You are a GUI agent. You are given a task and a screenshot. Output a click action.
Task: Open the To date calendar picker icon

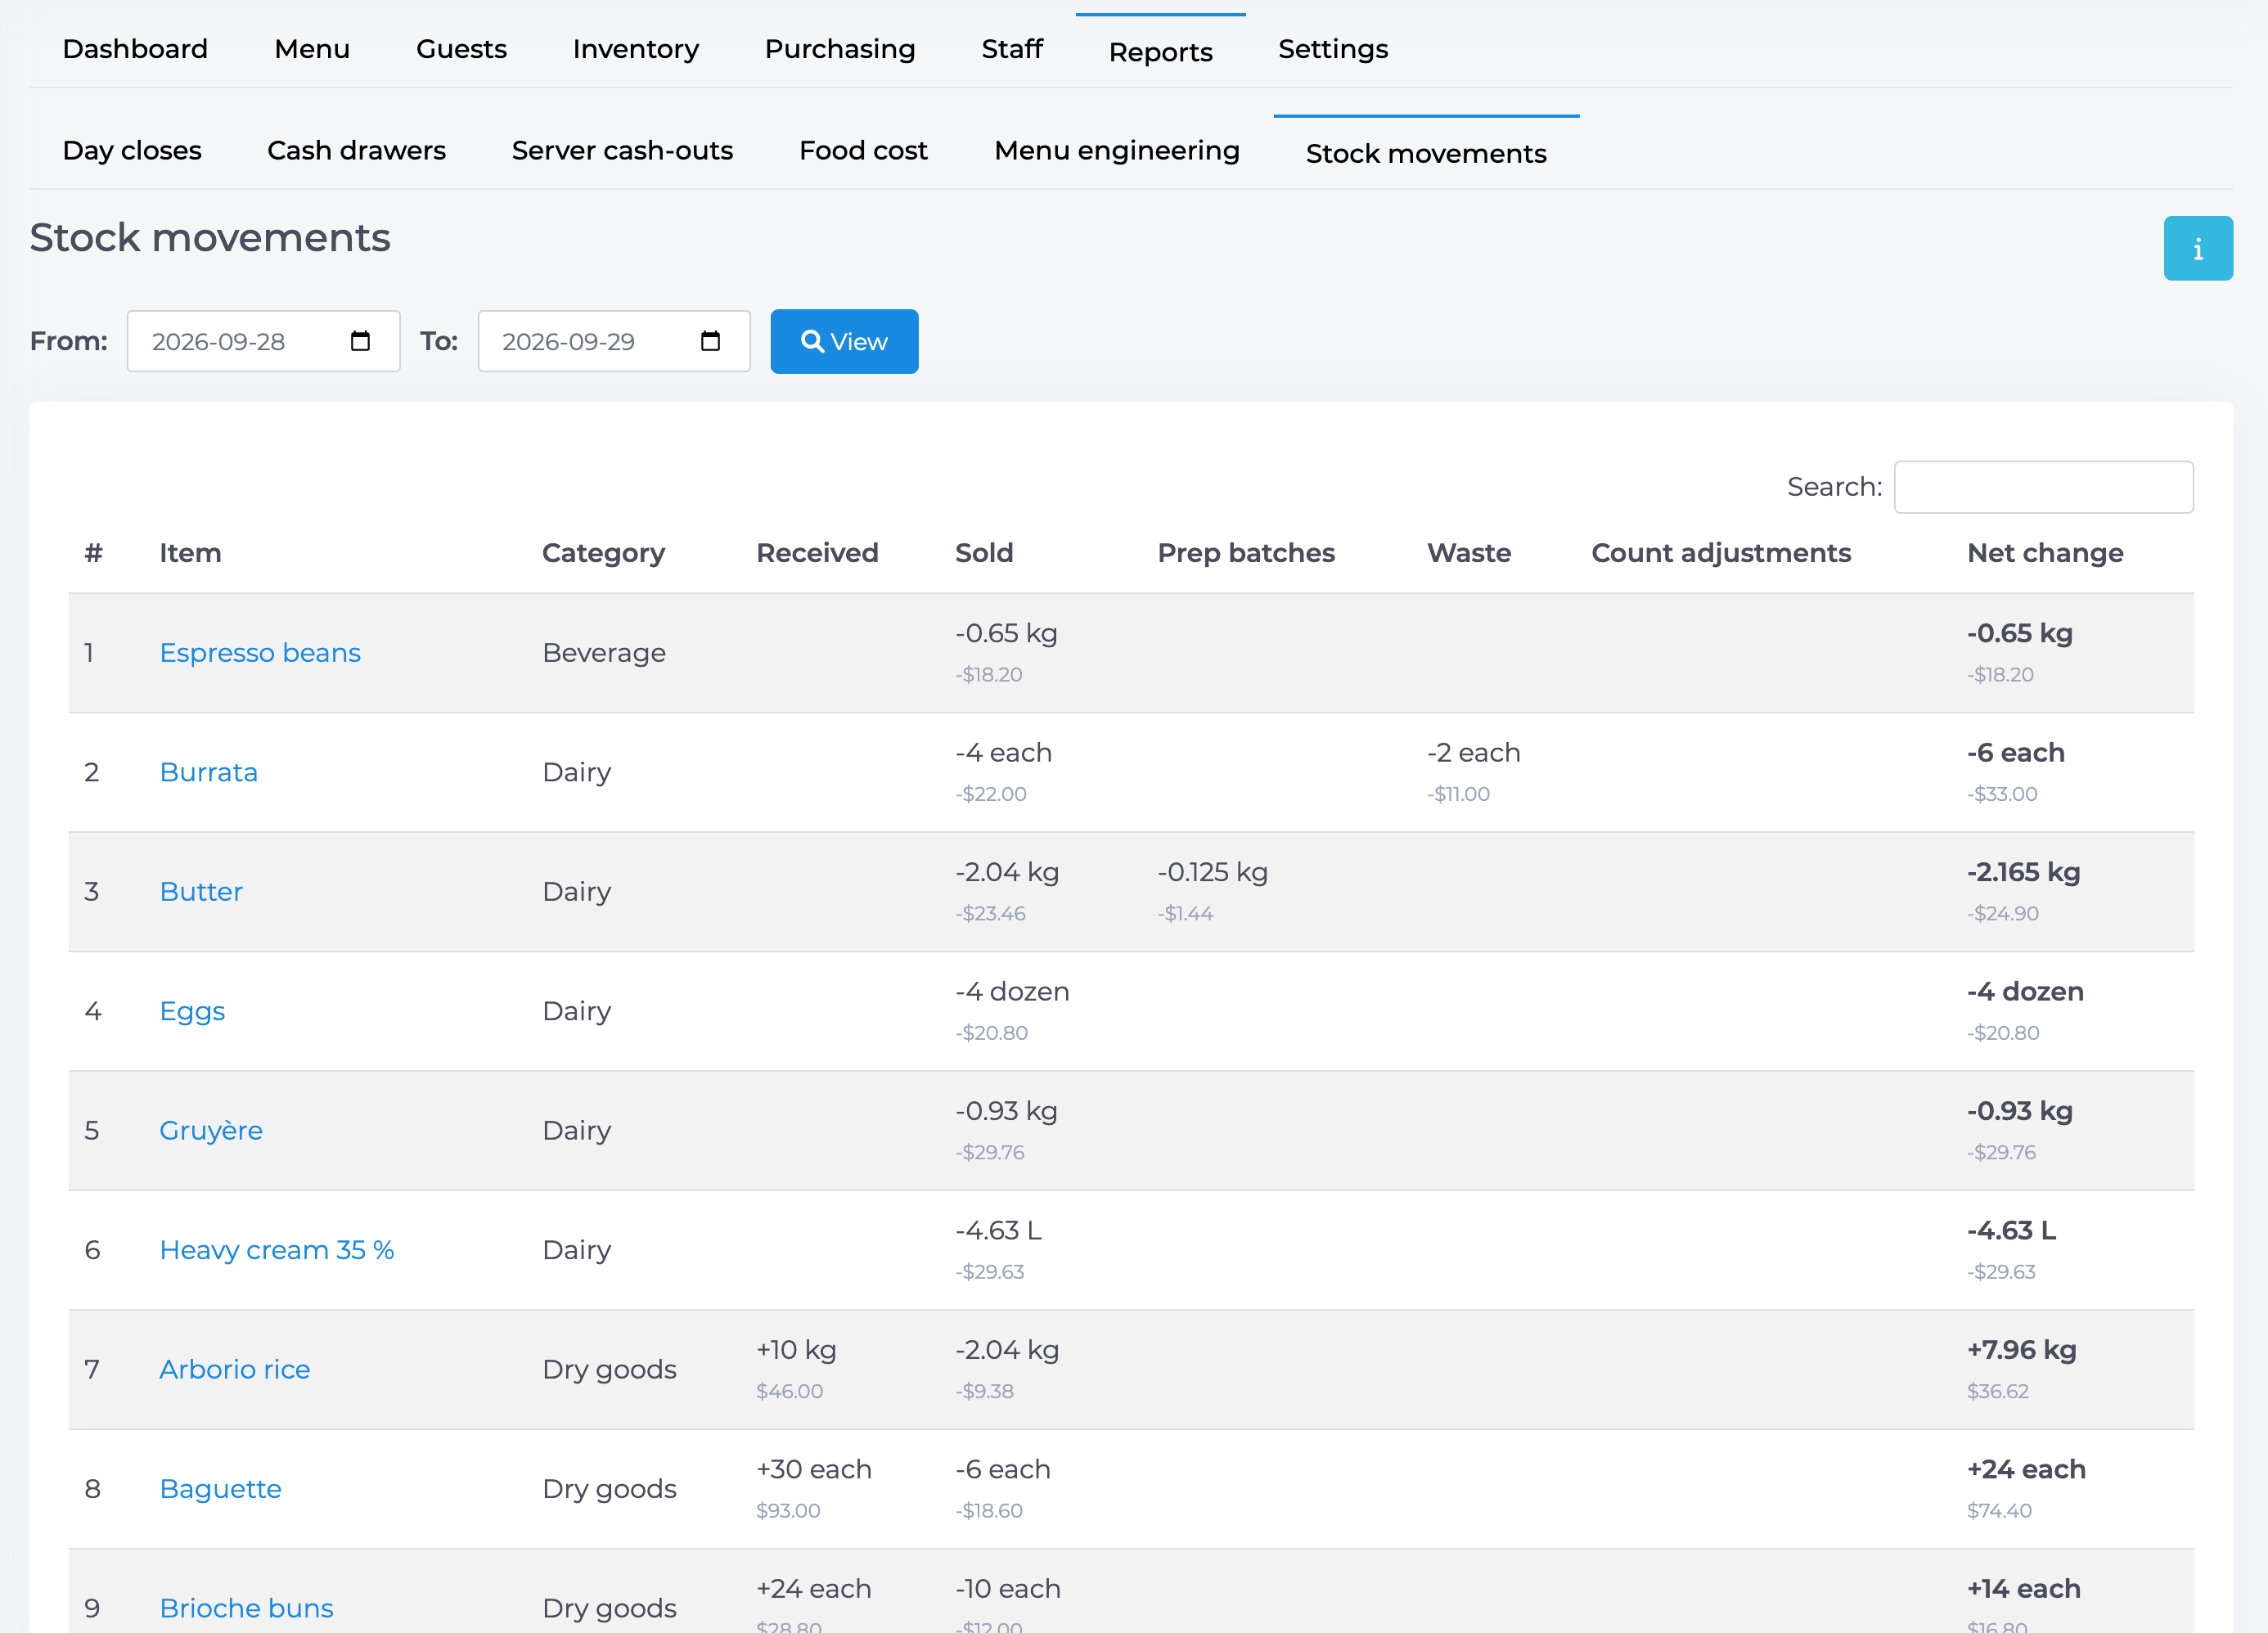pyautogui.click(x=710, y=341)
